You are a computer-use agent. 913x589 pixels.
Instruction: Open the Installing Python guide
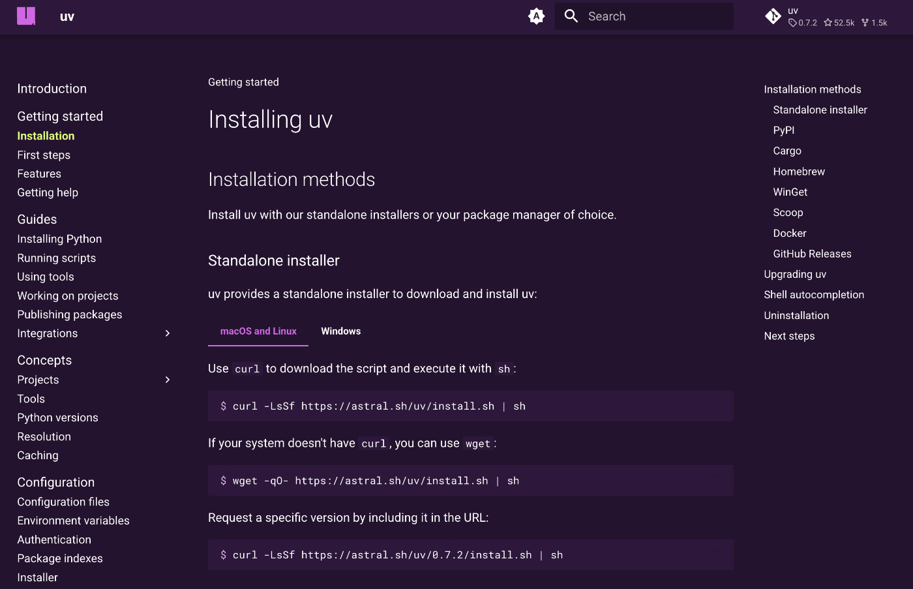(59, 239)
